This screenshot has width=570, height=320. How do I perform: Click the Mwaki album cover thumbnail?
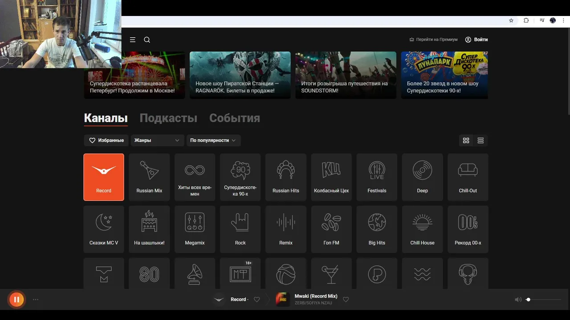283,300
